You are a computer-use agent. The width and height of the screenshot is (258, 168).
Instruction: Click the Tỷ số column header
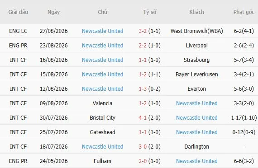pyautogui.click(x=149, y=12)
